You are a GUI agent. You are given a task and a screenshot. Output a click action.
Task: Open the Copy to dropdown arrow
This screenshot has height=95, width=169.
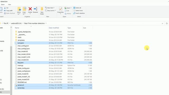click(25, 14)
